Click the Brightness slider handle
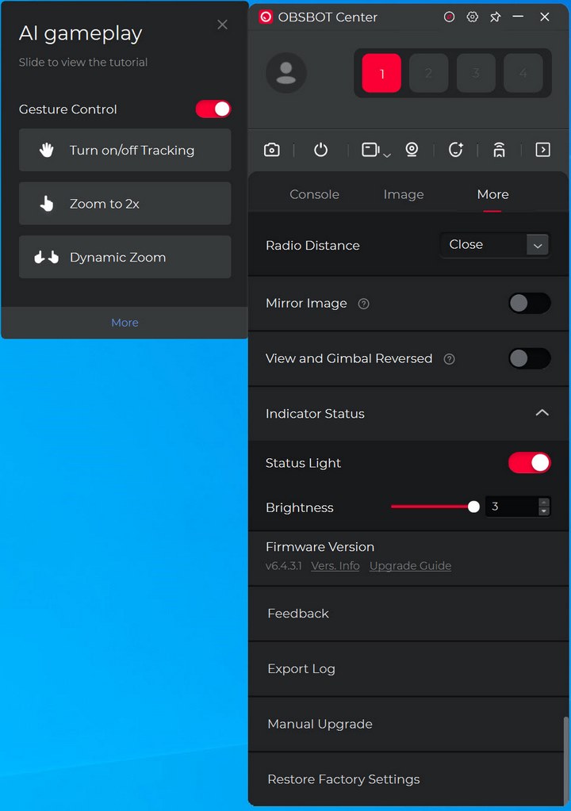 tap(473, 507)
